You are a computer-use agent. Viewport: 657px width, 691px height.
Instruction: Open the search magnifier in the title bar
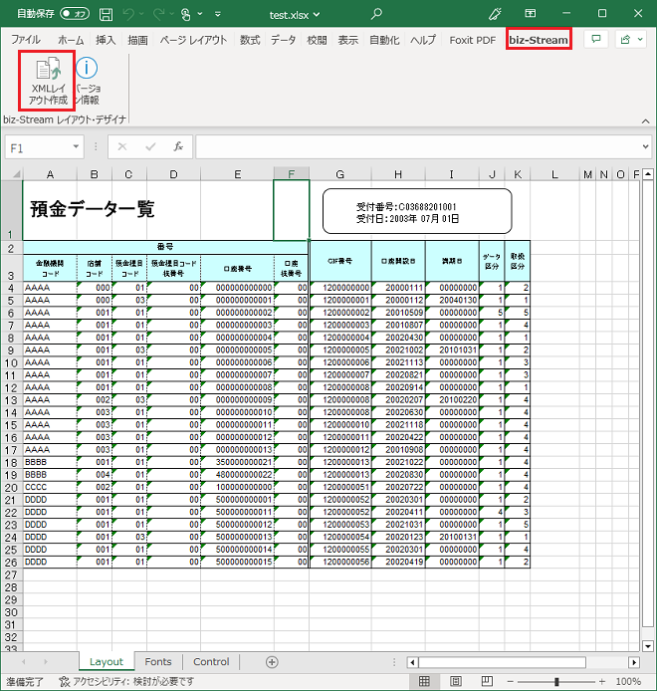tap(376, 14)
